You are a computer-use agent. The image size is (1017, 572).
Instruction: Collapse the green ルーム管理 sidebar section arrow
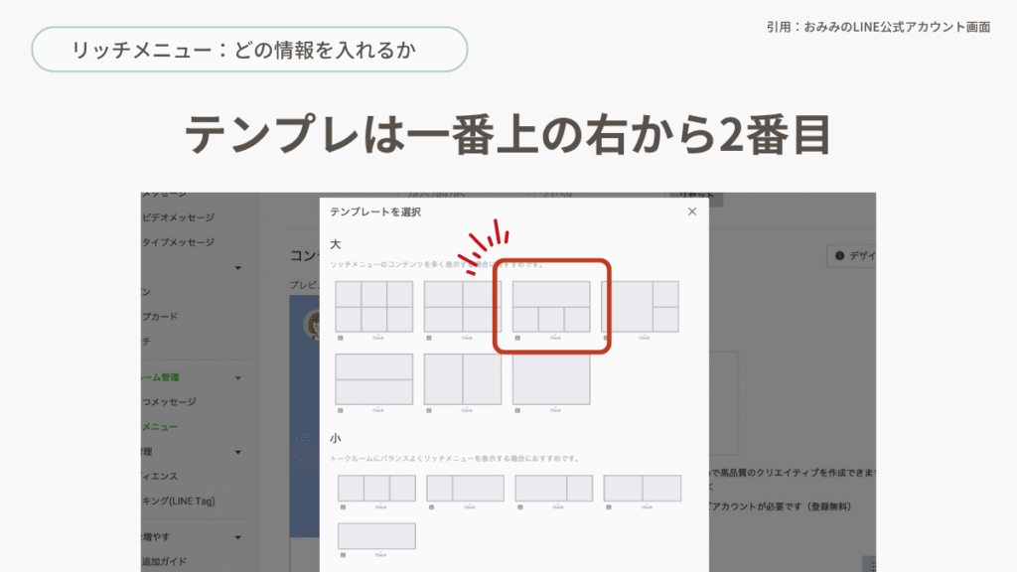237,377
